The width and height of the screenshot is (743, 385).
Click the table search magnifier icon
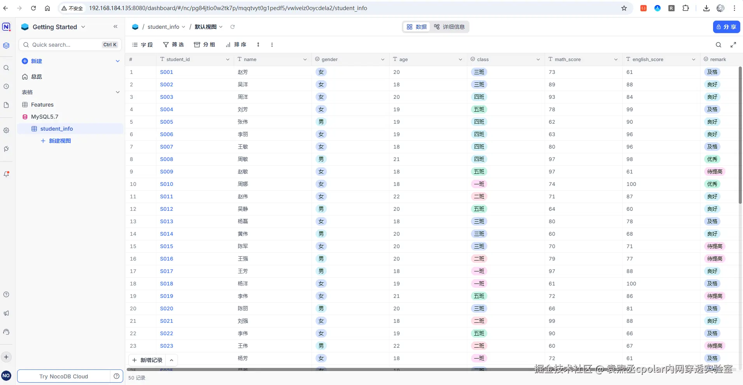pos(719,45)
